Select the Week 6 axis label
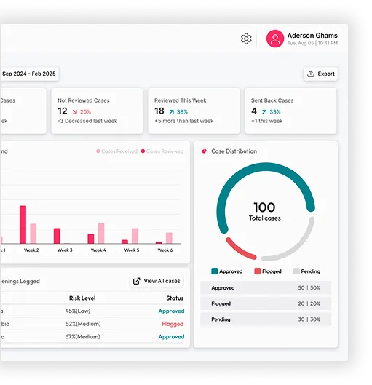 (165, 250)
